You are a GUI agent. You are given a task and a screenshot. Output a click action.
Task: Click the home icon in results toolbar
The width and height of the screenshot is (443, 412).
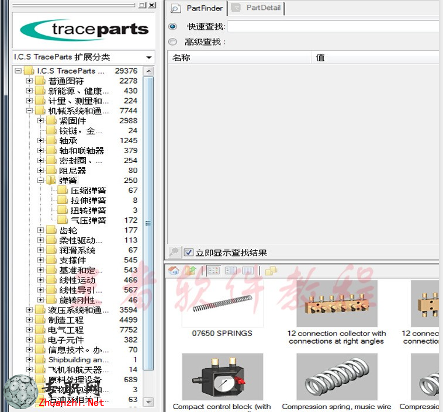(x=174, y=271)
